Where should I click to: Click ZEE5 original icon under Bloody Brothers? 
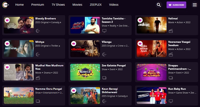click(38, 31)
